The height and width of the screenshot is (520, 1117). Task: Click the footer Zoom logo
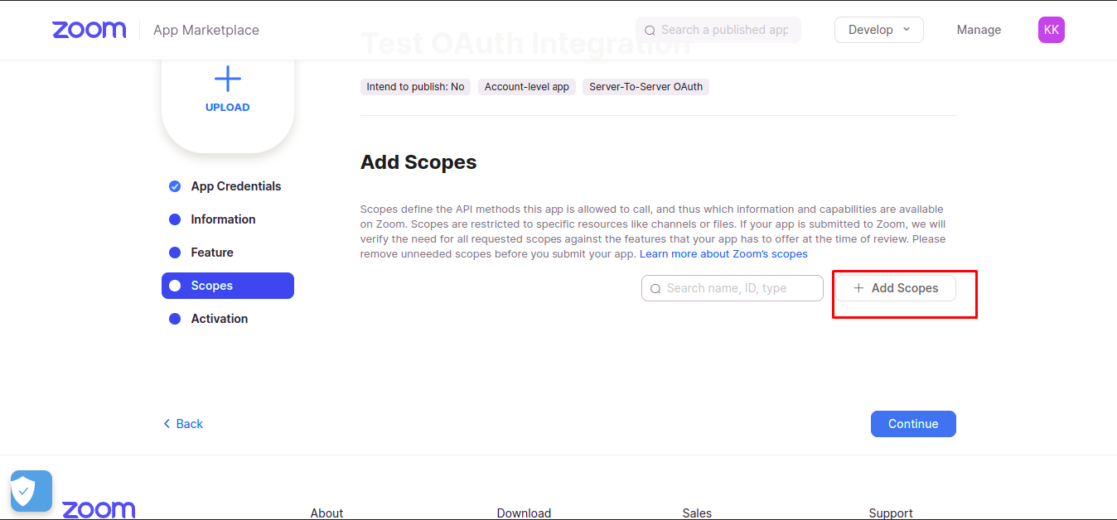99,509
